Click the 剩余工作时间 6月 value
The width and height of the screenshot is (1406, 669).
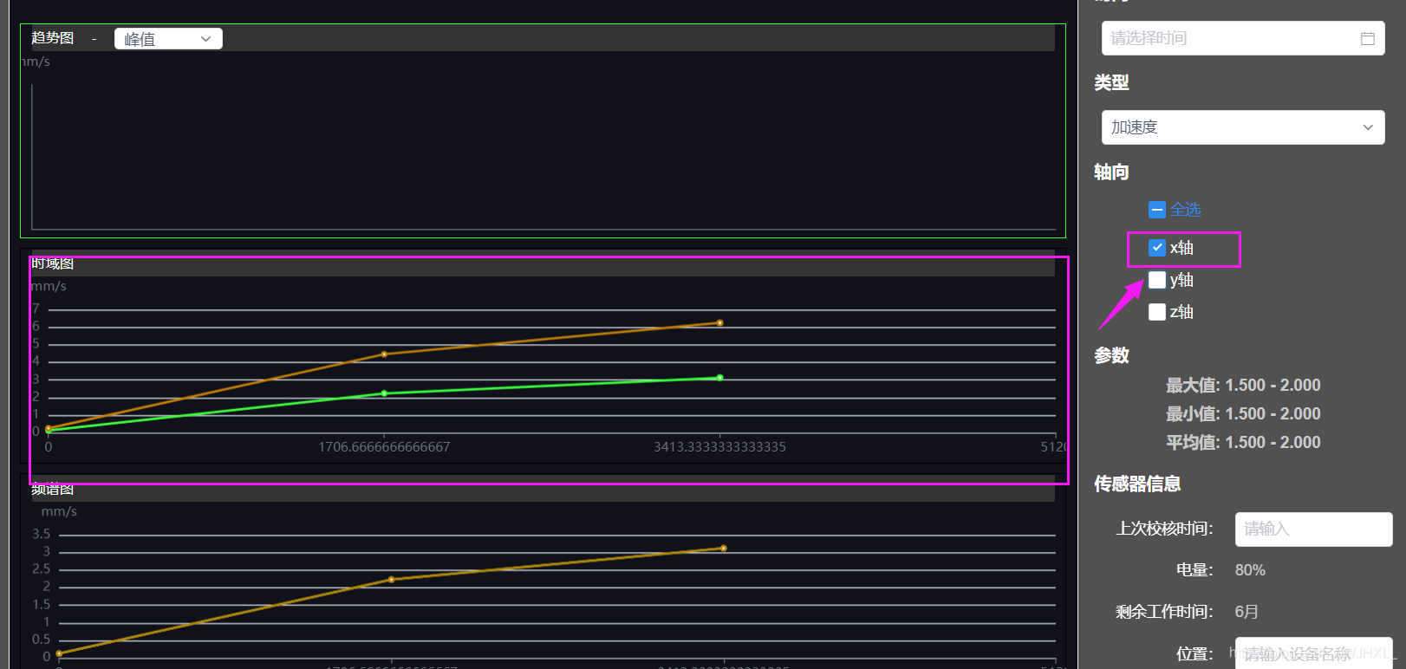point(1247,612)
